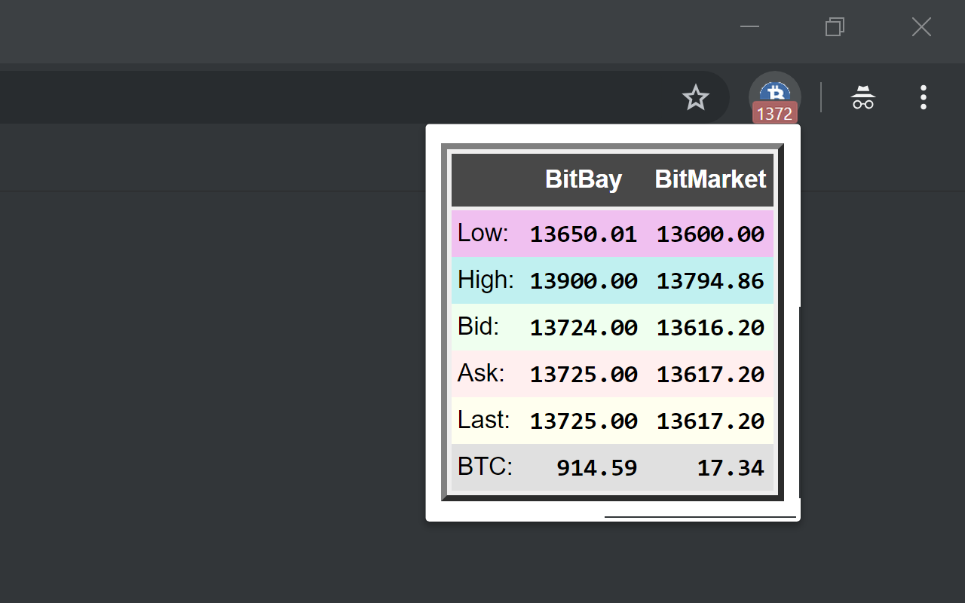Select the Low: row label
This screenshot has height=603, width=965.
pyautogui.click(x=483, y=233)
